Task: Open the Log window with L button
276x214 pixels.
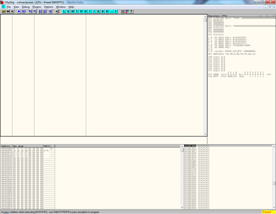Action: tap(64, 11)
